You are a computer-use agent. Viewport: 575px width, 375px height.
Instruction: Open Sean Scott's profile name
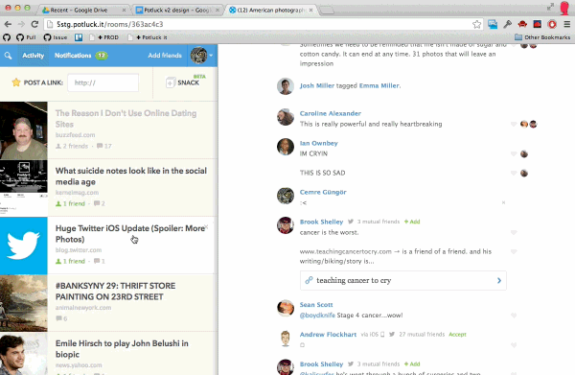pyautogui.click(x=316, y=305)
